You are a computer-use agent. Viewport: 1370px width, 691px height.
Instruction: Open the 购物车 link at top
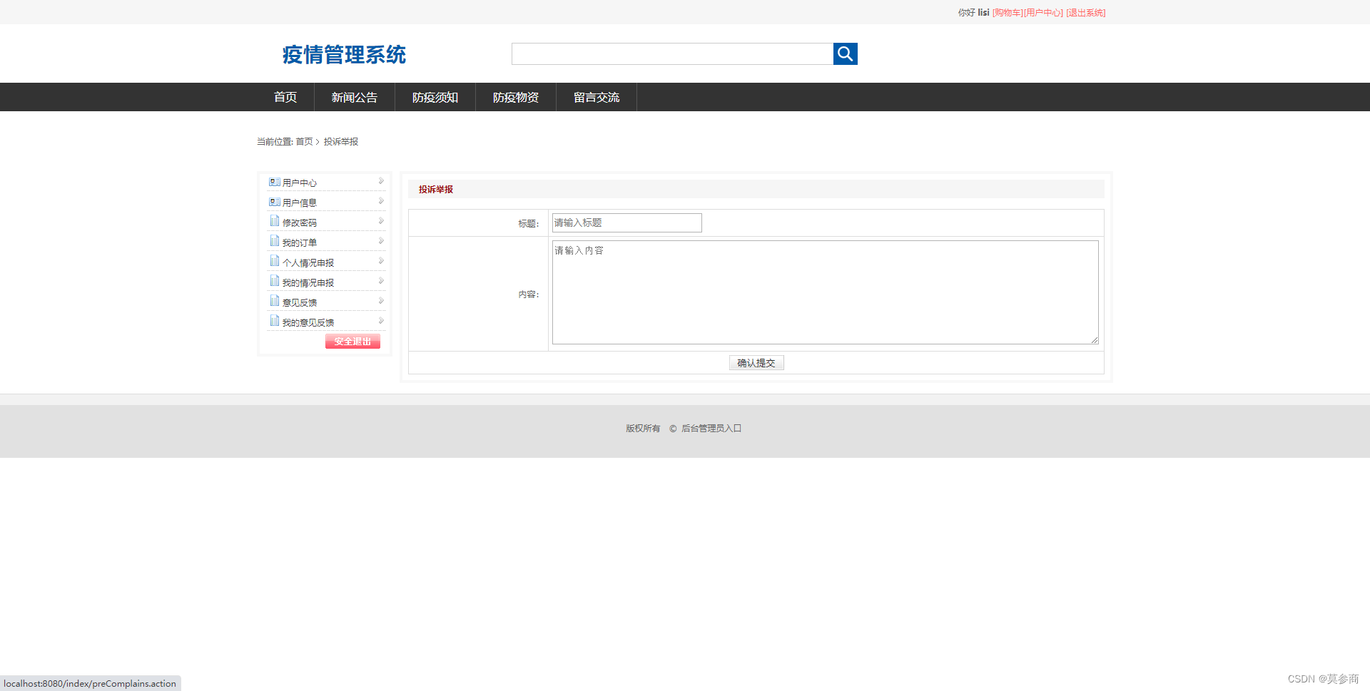coord(1008,13)
